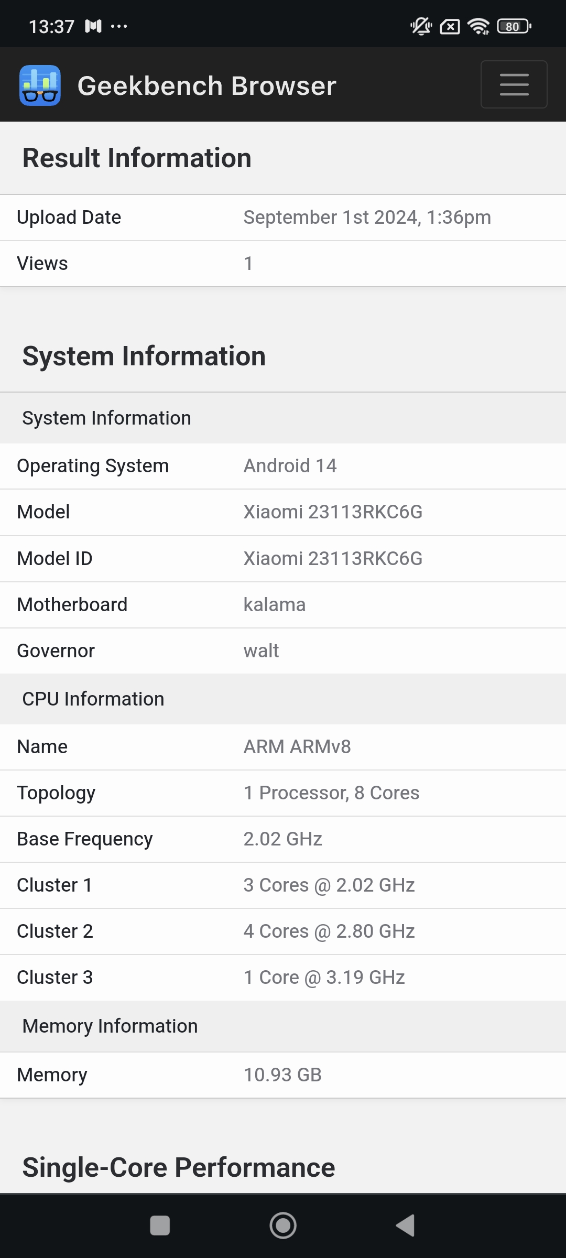This screenshot has height=1258, width=566.
Task: Select the kalama motherboard row
Action: pos(283,605)
